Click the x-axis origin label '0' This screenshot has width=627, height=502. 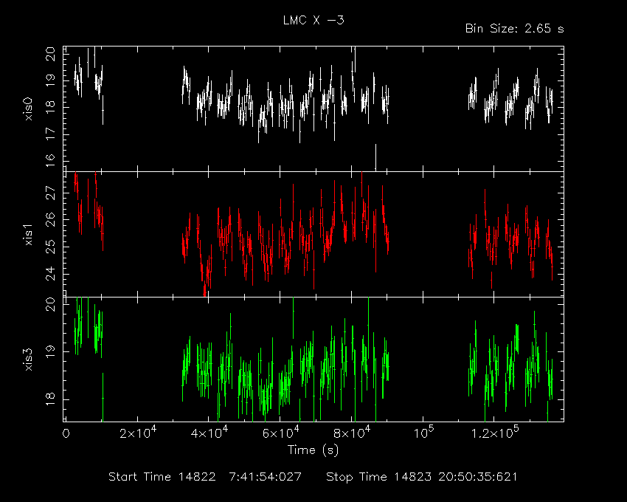66,433
